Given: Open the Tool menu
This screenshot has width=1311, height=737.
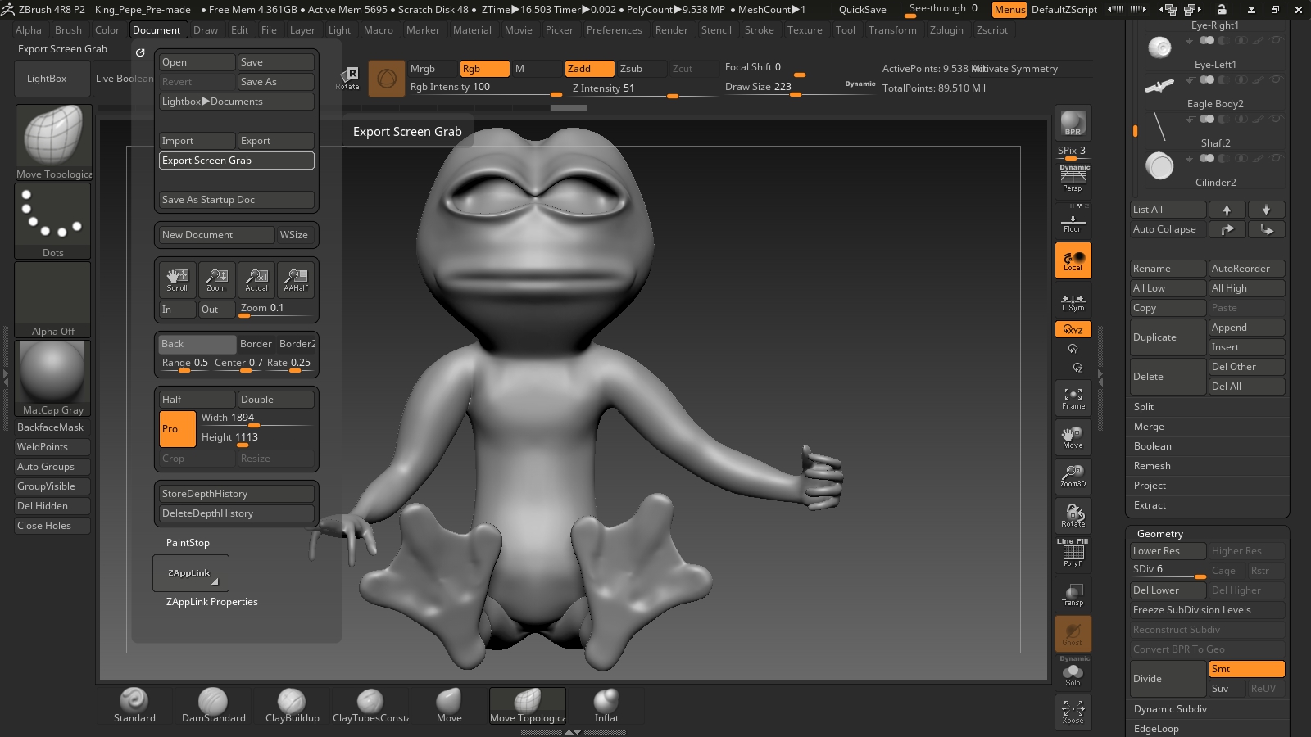Looking at the screenshot, I should pos(846,30).
